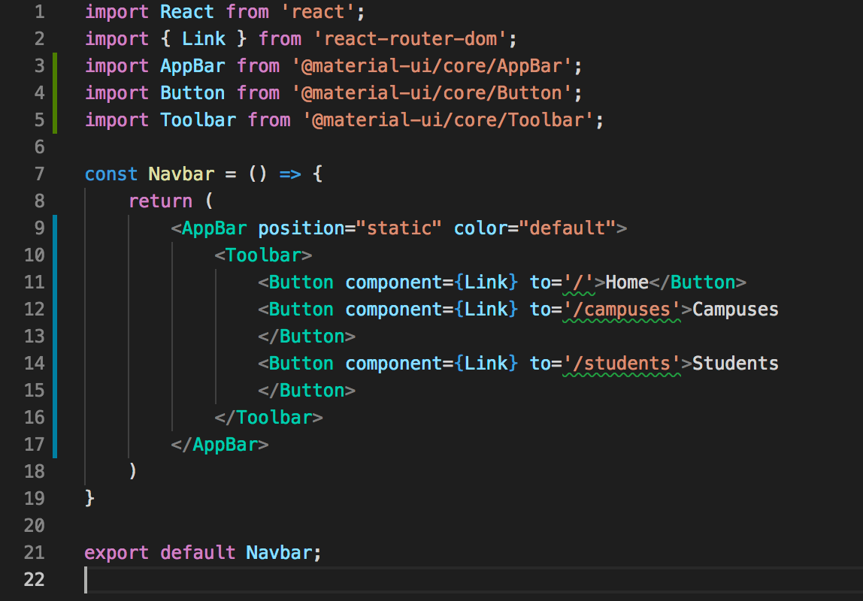
Task: Click Toolbar identifier in the line 5 import
Action: (x=198, y=120)
